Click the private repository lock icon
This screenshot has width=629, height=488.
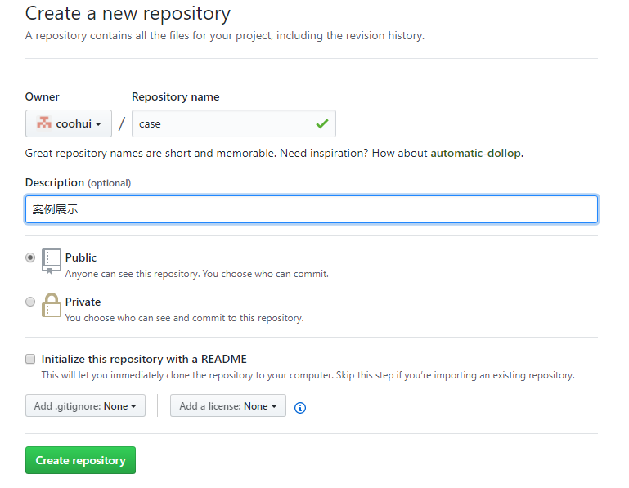click(52, 305)
